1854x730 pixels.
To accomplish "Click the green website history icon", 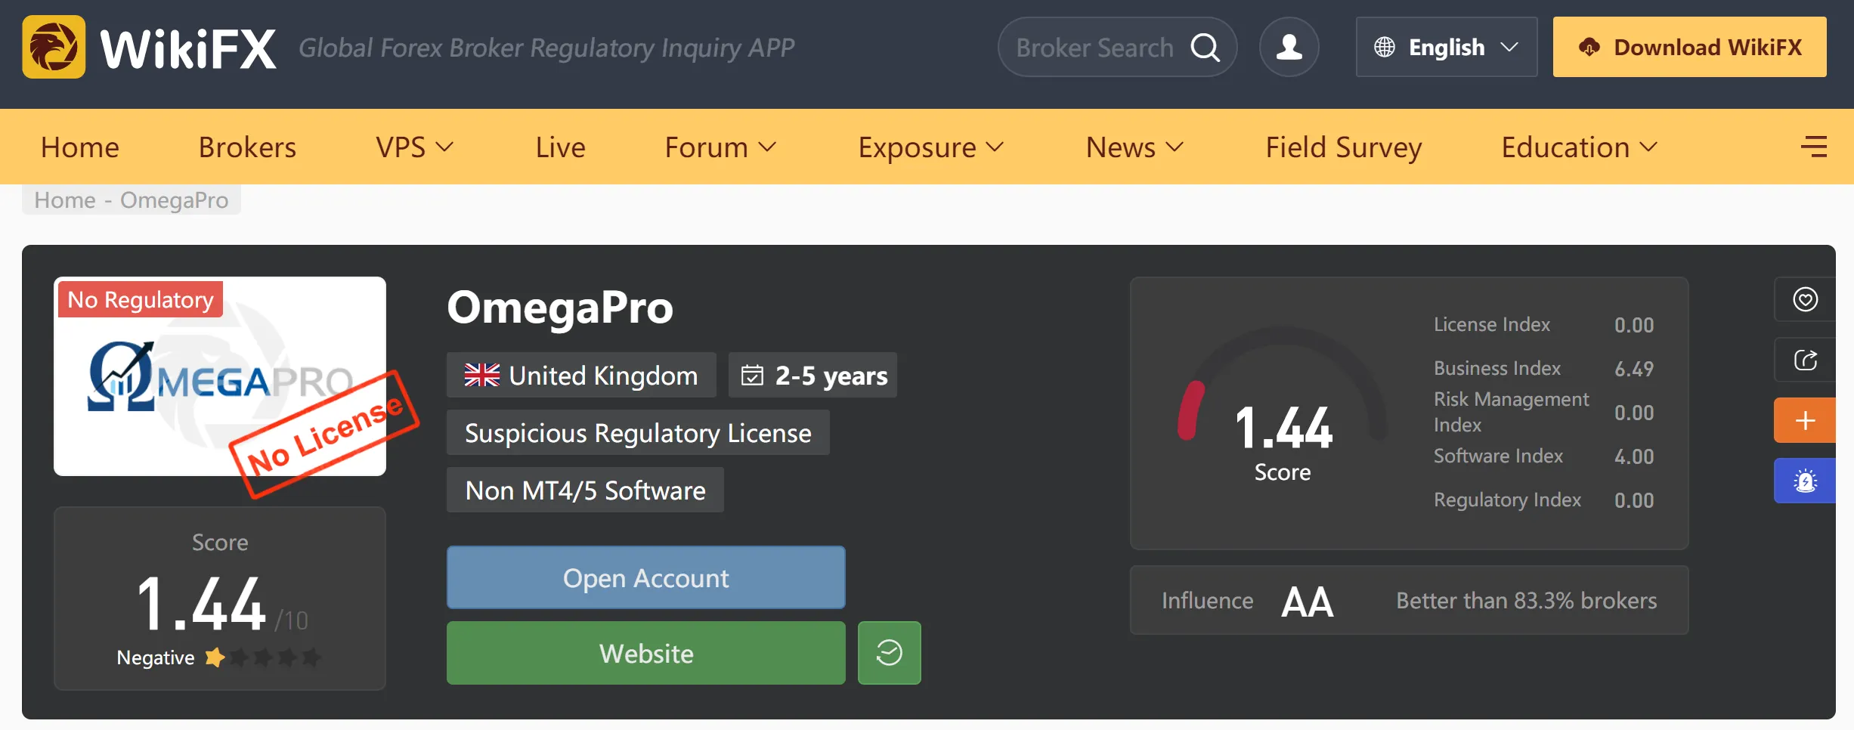I will tap(890, 653).
